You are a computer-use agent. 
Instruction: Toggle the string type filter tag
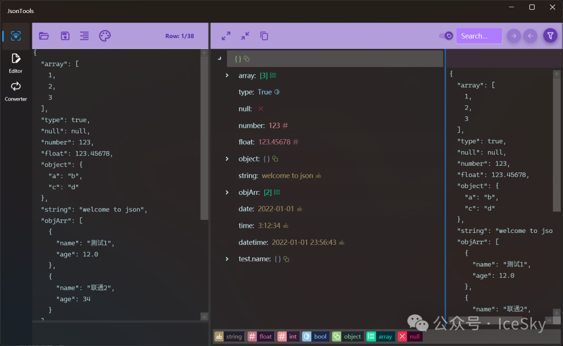click(229, 337)
